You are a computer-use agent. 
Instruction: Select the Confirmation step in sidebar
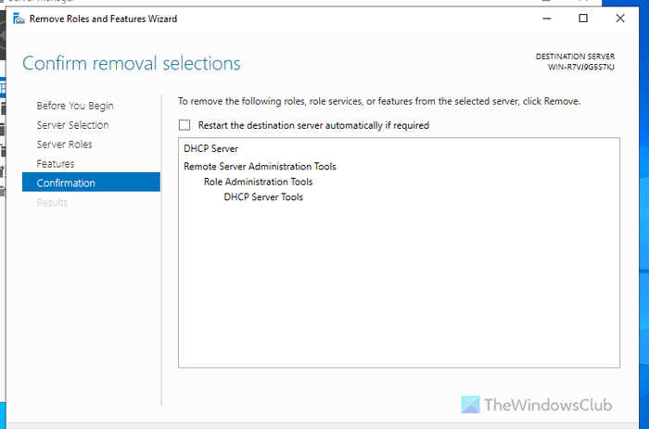click(66, 183)
